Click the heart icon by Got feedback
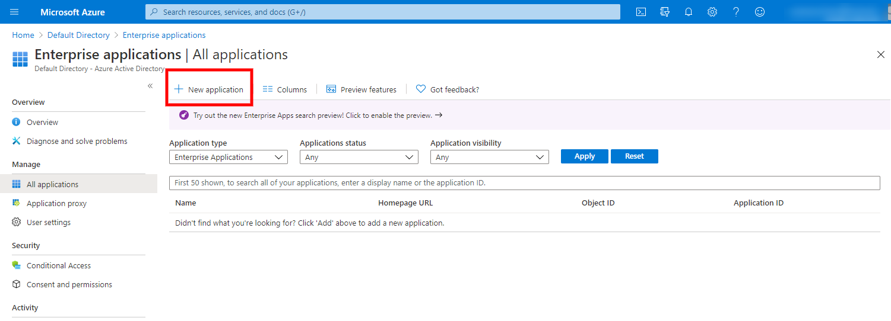The height and width of the screenshot is (321, 891). (421, 89)
